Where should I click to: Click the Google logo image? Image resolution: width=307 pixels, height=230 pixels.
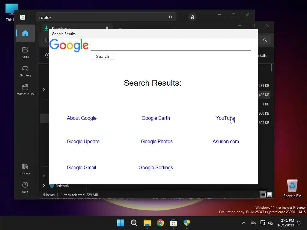point(69,46)
